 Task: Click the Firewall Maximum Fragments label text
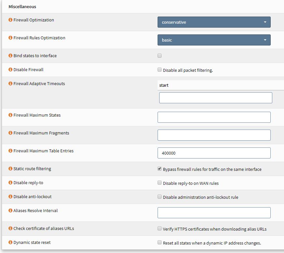41,133
